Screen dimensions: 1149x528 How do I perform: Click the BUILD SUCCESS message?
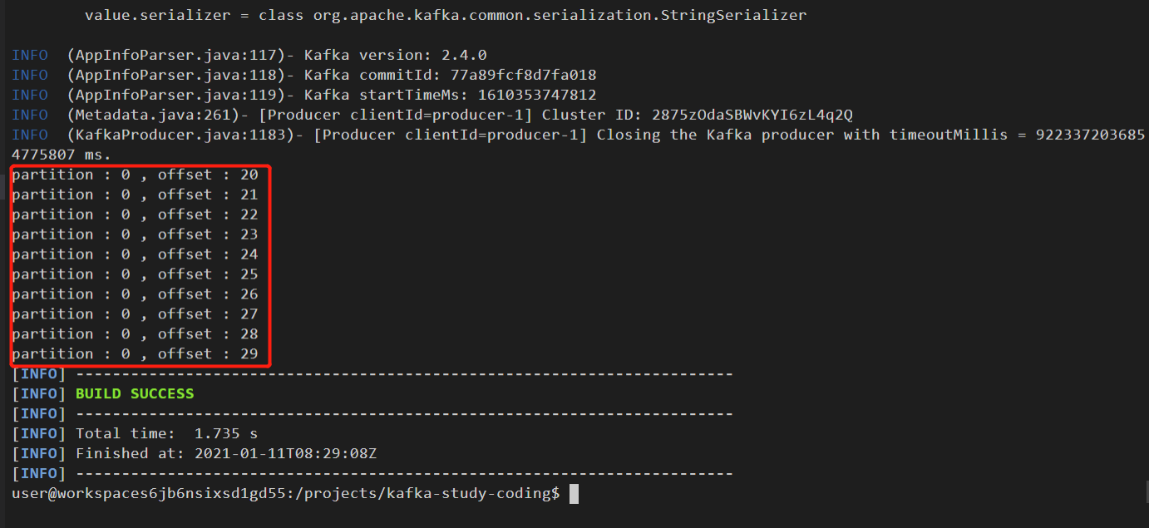click(x=135, y=394)
